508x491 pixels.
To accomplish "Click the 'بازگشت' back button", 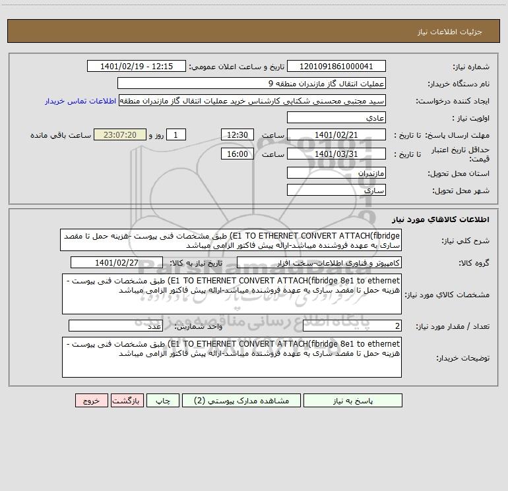I will point(127,400).
